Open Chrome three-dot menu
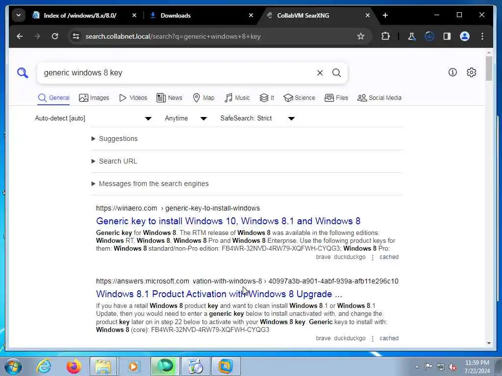This screenshot has height=376, width=502. click(482, 36)
